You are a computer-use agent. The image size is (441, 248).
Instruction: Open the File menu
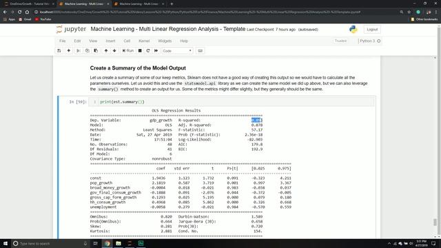click(x=63, y=41)
